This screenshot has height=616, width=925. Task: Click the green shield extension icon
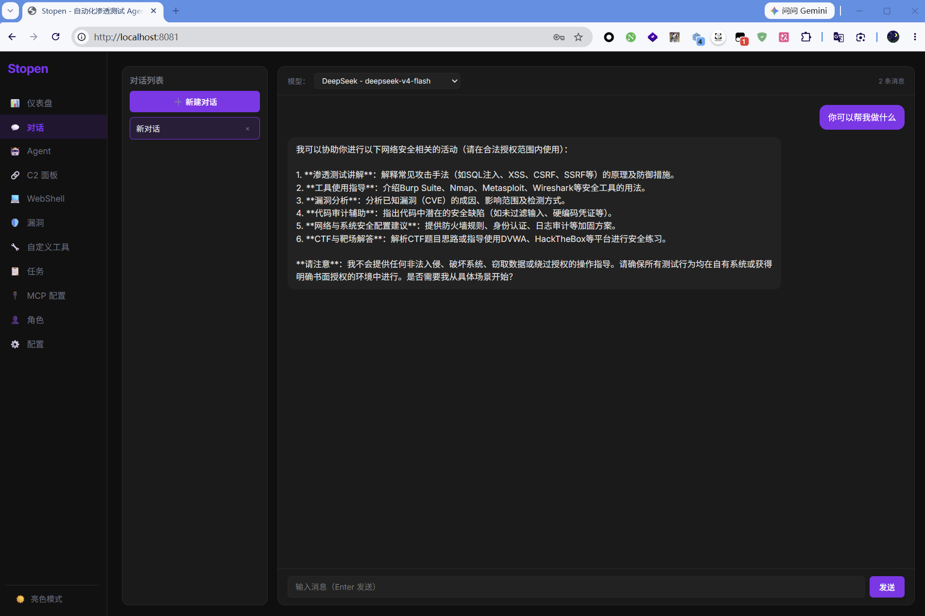click(762, 37)
